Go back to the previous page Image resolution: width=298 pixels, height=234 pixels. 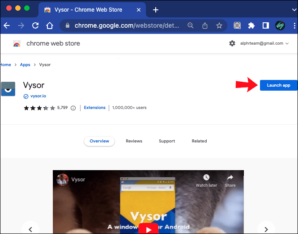(x=7, y=25)
